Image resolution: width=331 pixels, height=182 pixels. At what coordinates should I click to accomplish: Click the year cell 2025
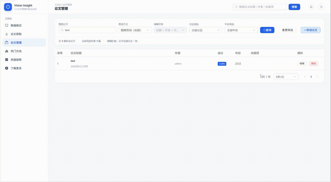pos(238,64)
